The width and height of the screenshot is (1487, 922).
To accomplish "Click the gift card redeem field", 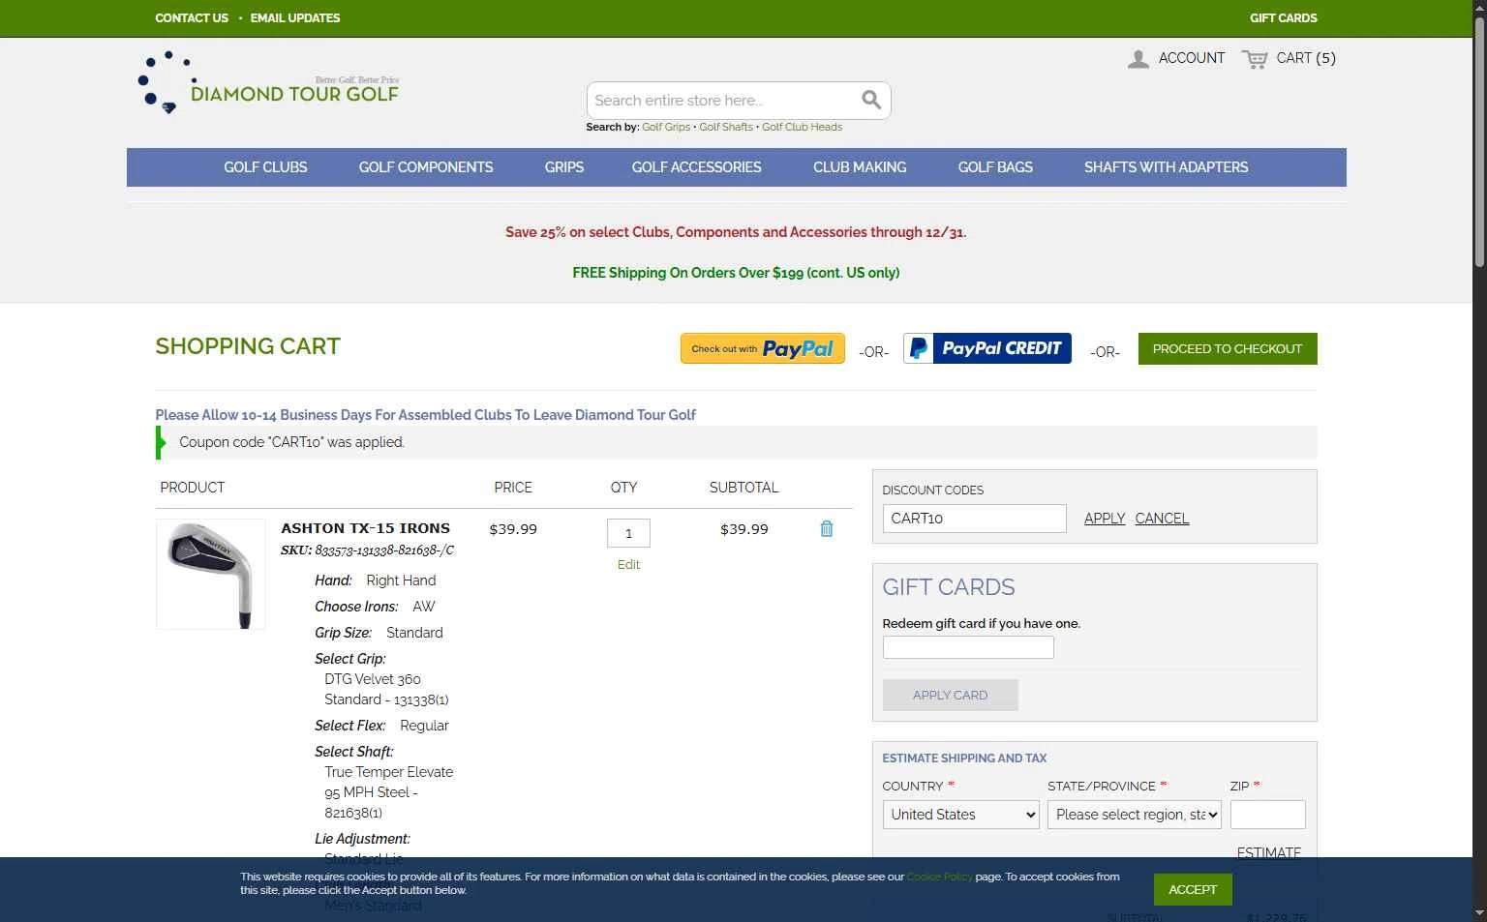I will pyautogui.click(x=968, y=647).
